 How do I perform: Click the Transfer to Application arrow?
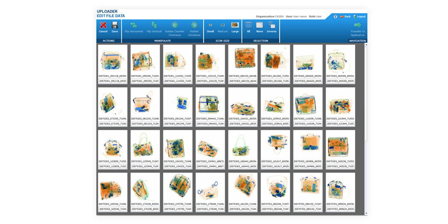(357, 25)
